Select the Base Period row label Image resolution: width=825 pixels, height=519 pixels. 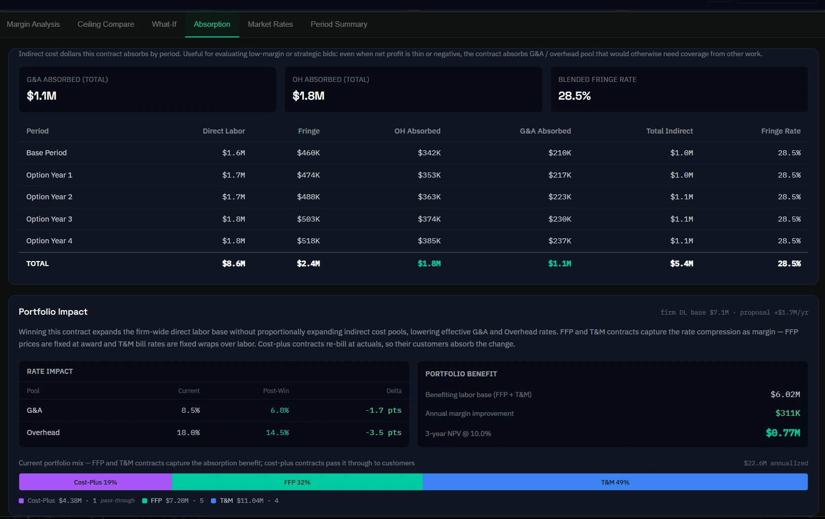47,153
